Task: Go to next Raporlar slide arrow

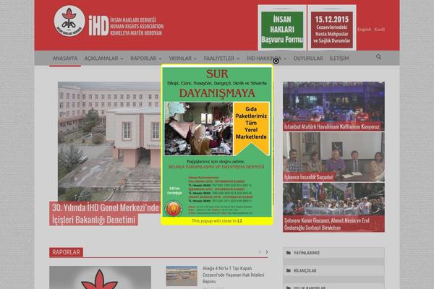Action: click(x=267, y=252)
